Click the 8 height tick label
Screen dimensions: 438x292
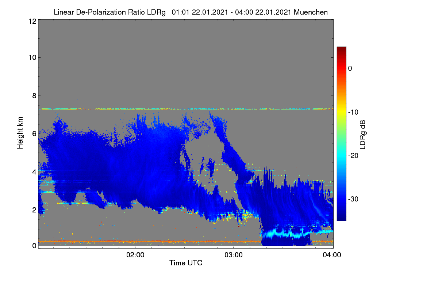34,96
